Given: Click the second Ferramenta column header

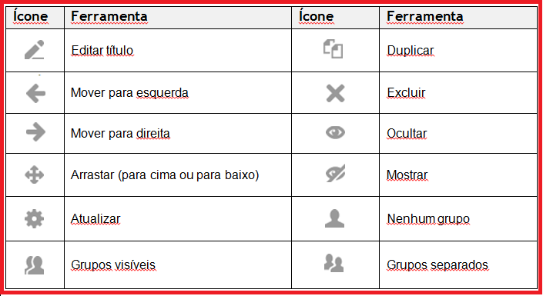Looking at the screenshot, I should tap(425, 16).
